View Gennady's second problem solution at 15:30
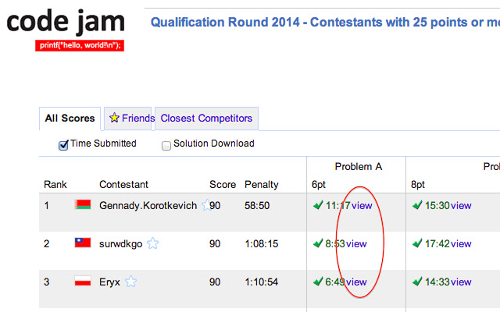 pos(461,205)
